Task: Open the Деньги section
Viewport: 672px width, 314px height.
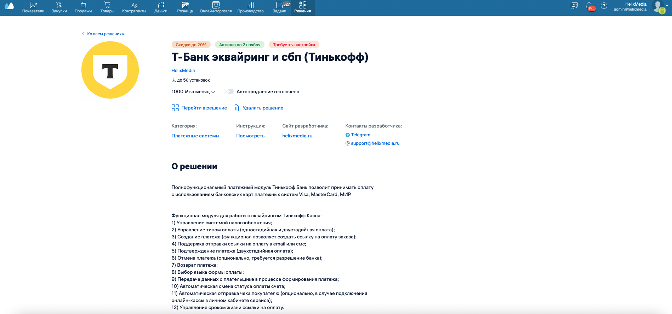Action: coord(161,8)
